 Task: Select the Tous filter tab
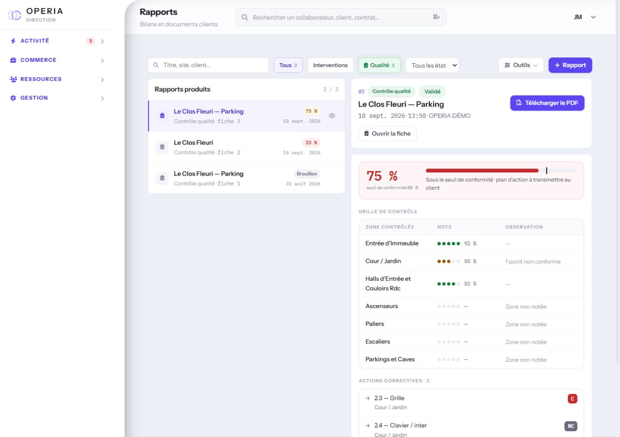pos(288,65)
